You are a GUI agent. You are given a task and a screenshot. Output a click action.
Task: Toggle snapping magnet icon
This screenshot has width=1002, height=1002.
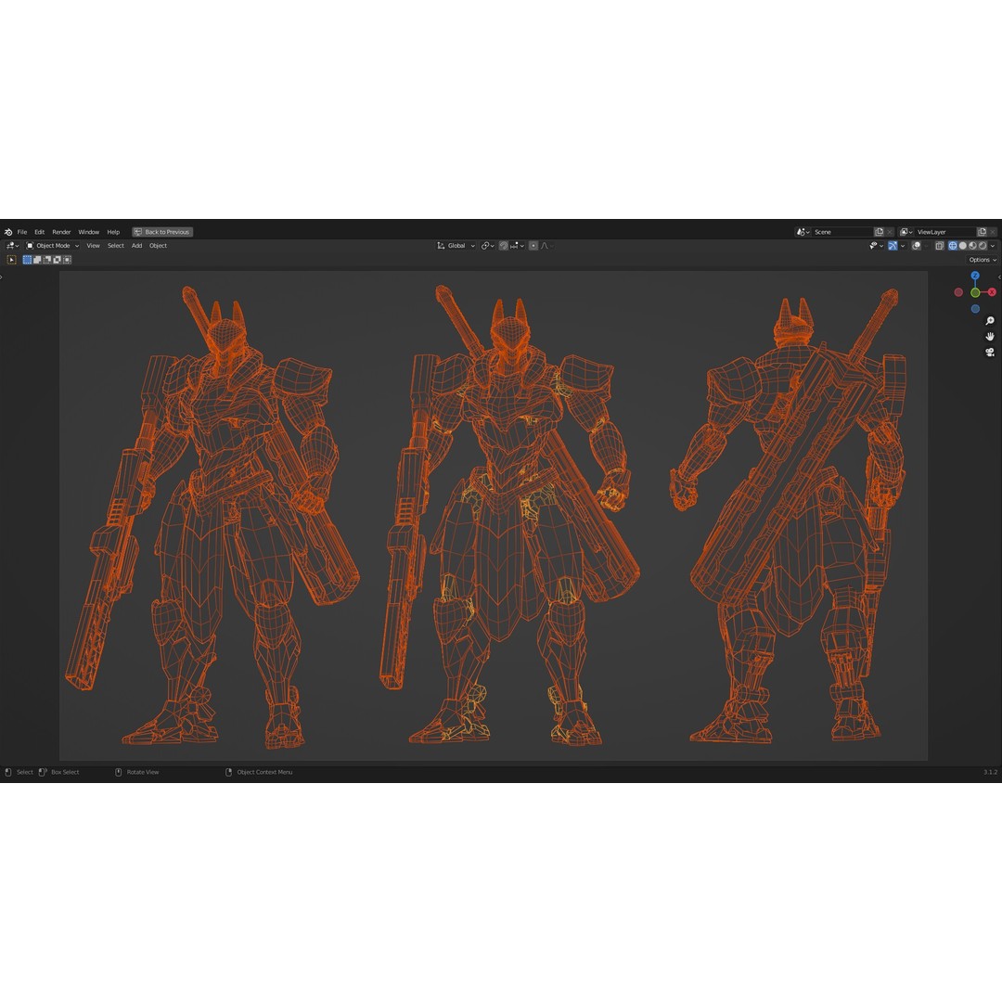(x=504, y=245)
